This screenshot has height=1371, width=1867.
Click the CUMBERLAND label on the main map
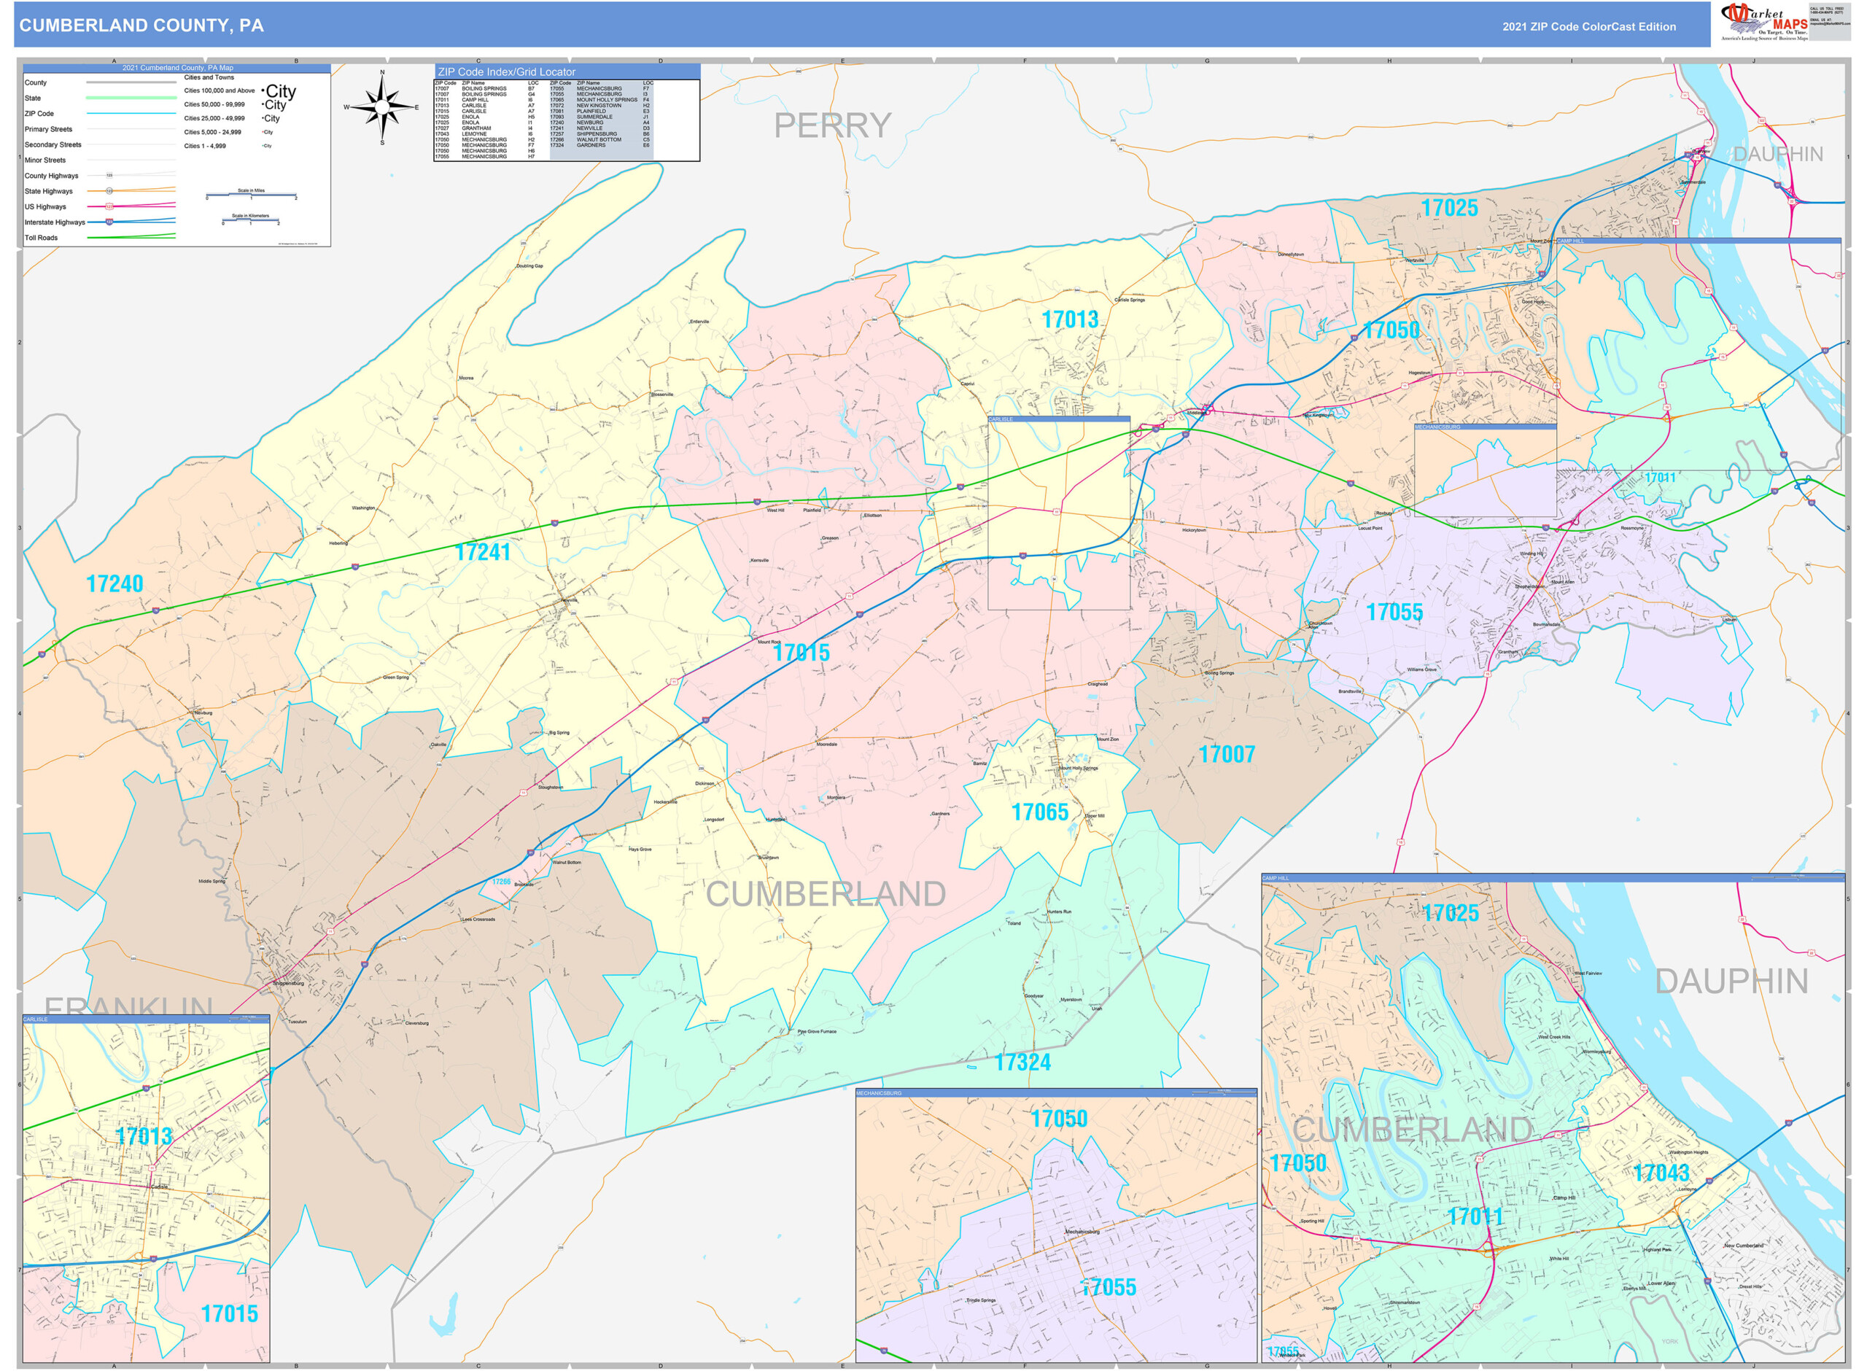coord(826,895)
